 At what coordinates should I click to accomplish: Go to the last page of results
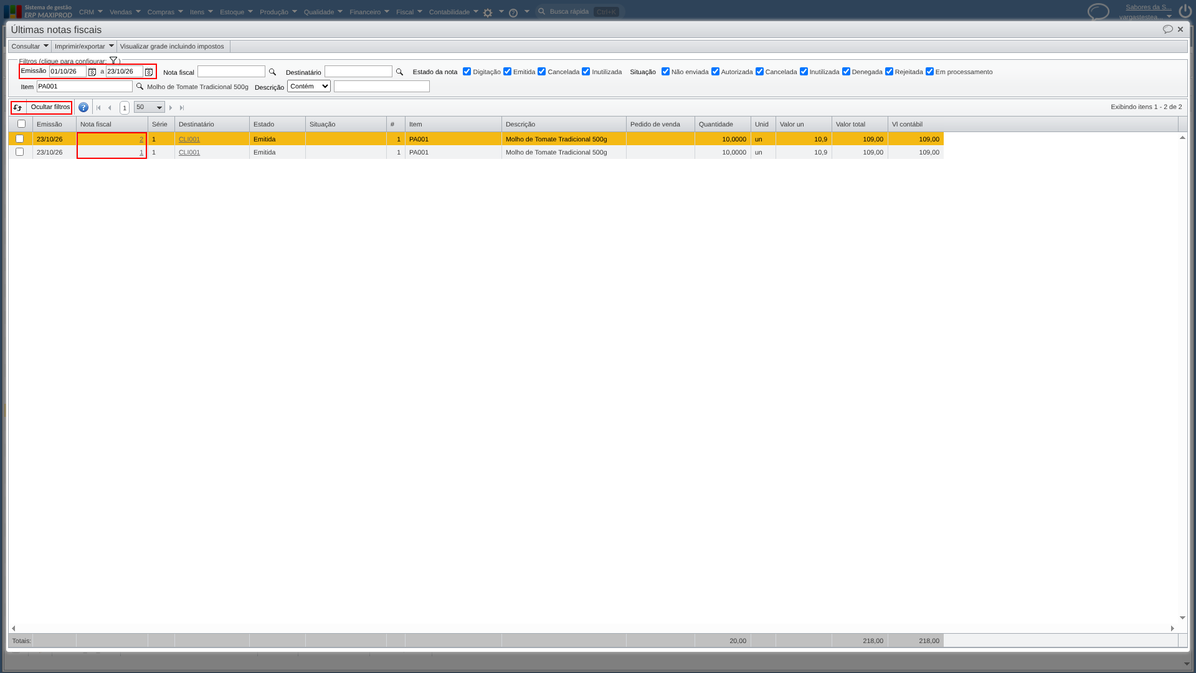click(182, 108)
